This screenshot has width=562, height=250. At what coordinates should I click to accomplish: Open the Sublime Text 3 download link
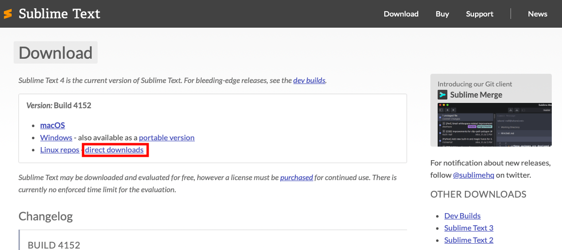[x=469, y=228]
